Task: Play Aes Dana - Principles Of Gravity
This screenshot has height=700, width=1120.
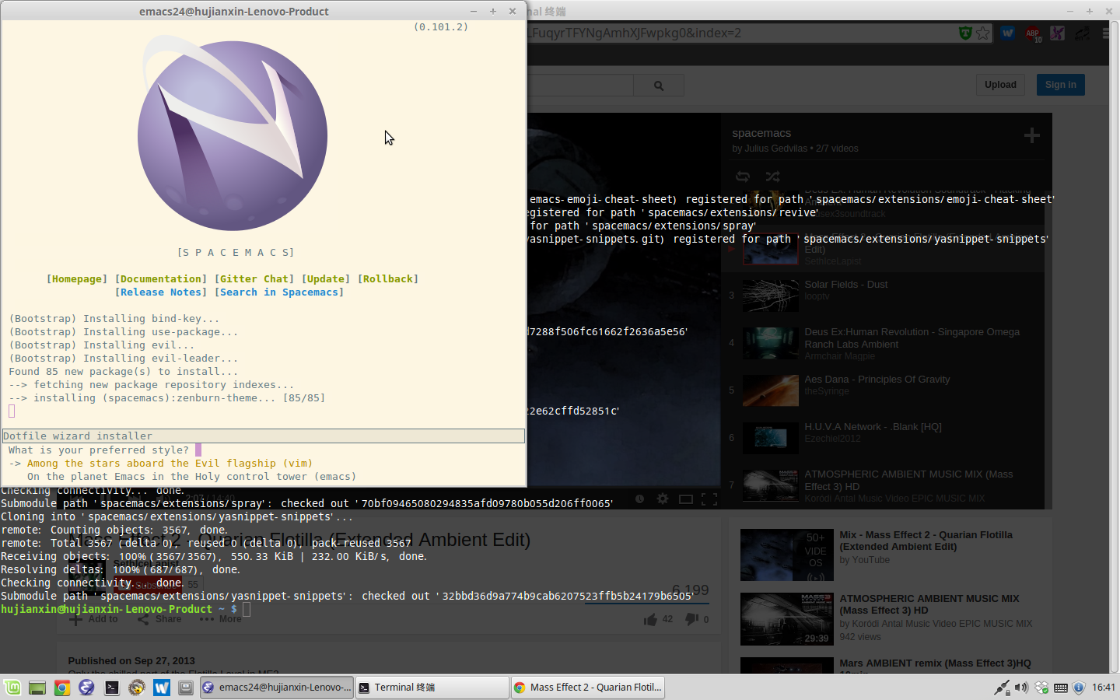Action: pyautogui.click(x=883, y=390)
